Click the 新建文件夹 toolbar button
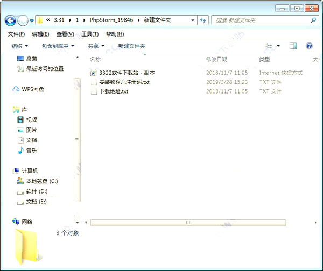 (131, 46)
